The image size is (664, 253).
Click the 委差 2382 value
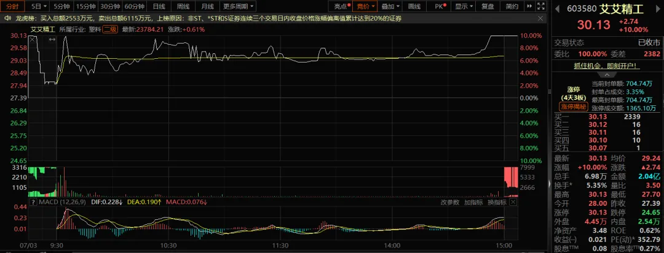coord(652,54)
